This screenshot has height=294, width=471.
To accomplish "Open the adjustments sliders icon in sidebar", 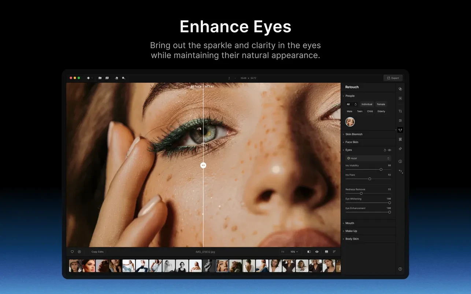I will tap(400, 120).
